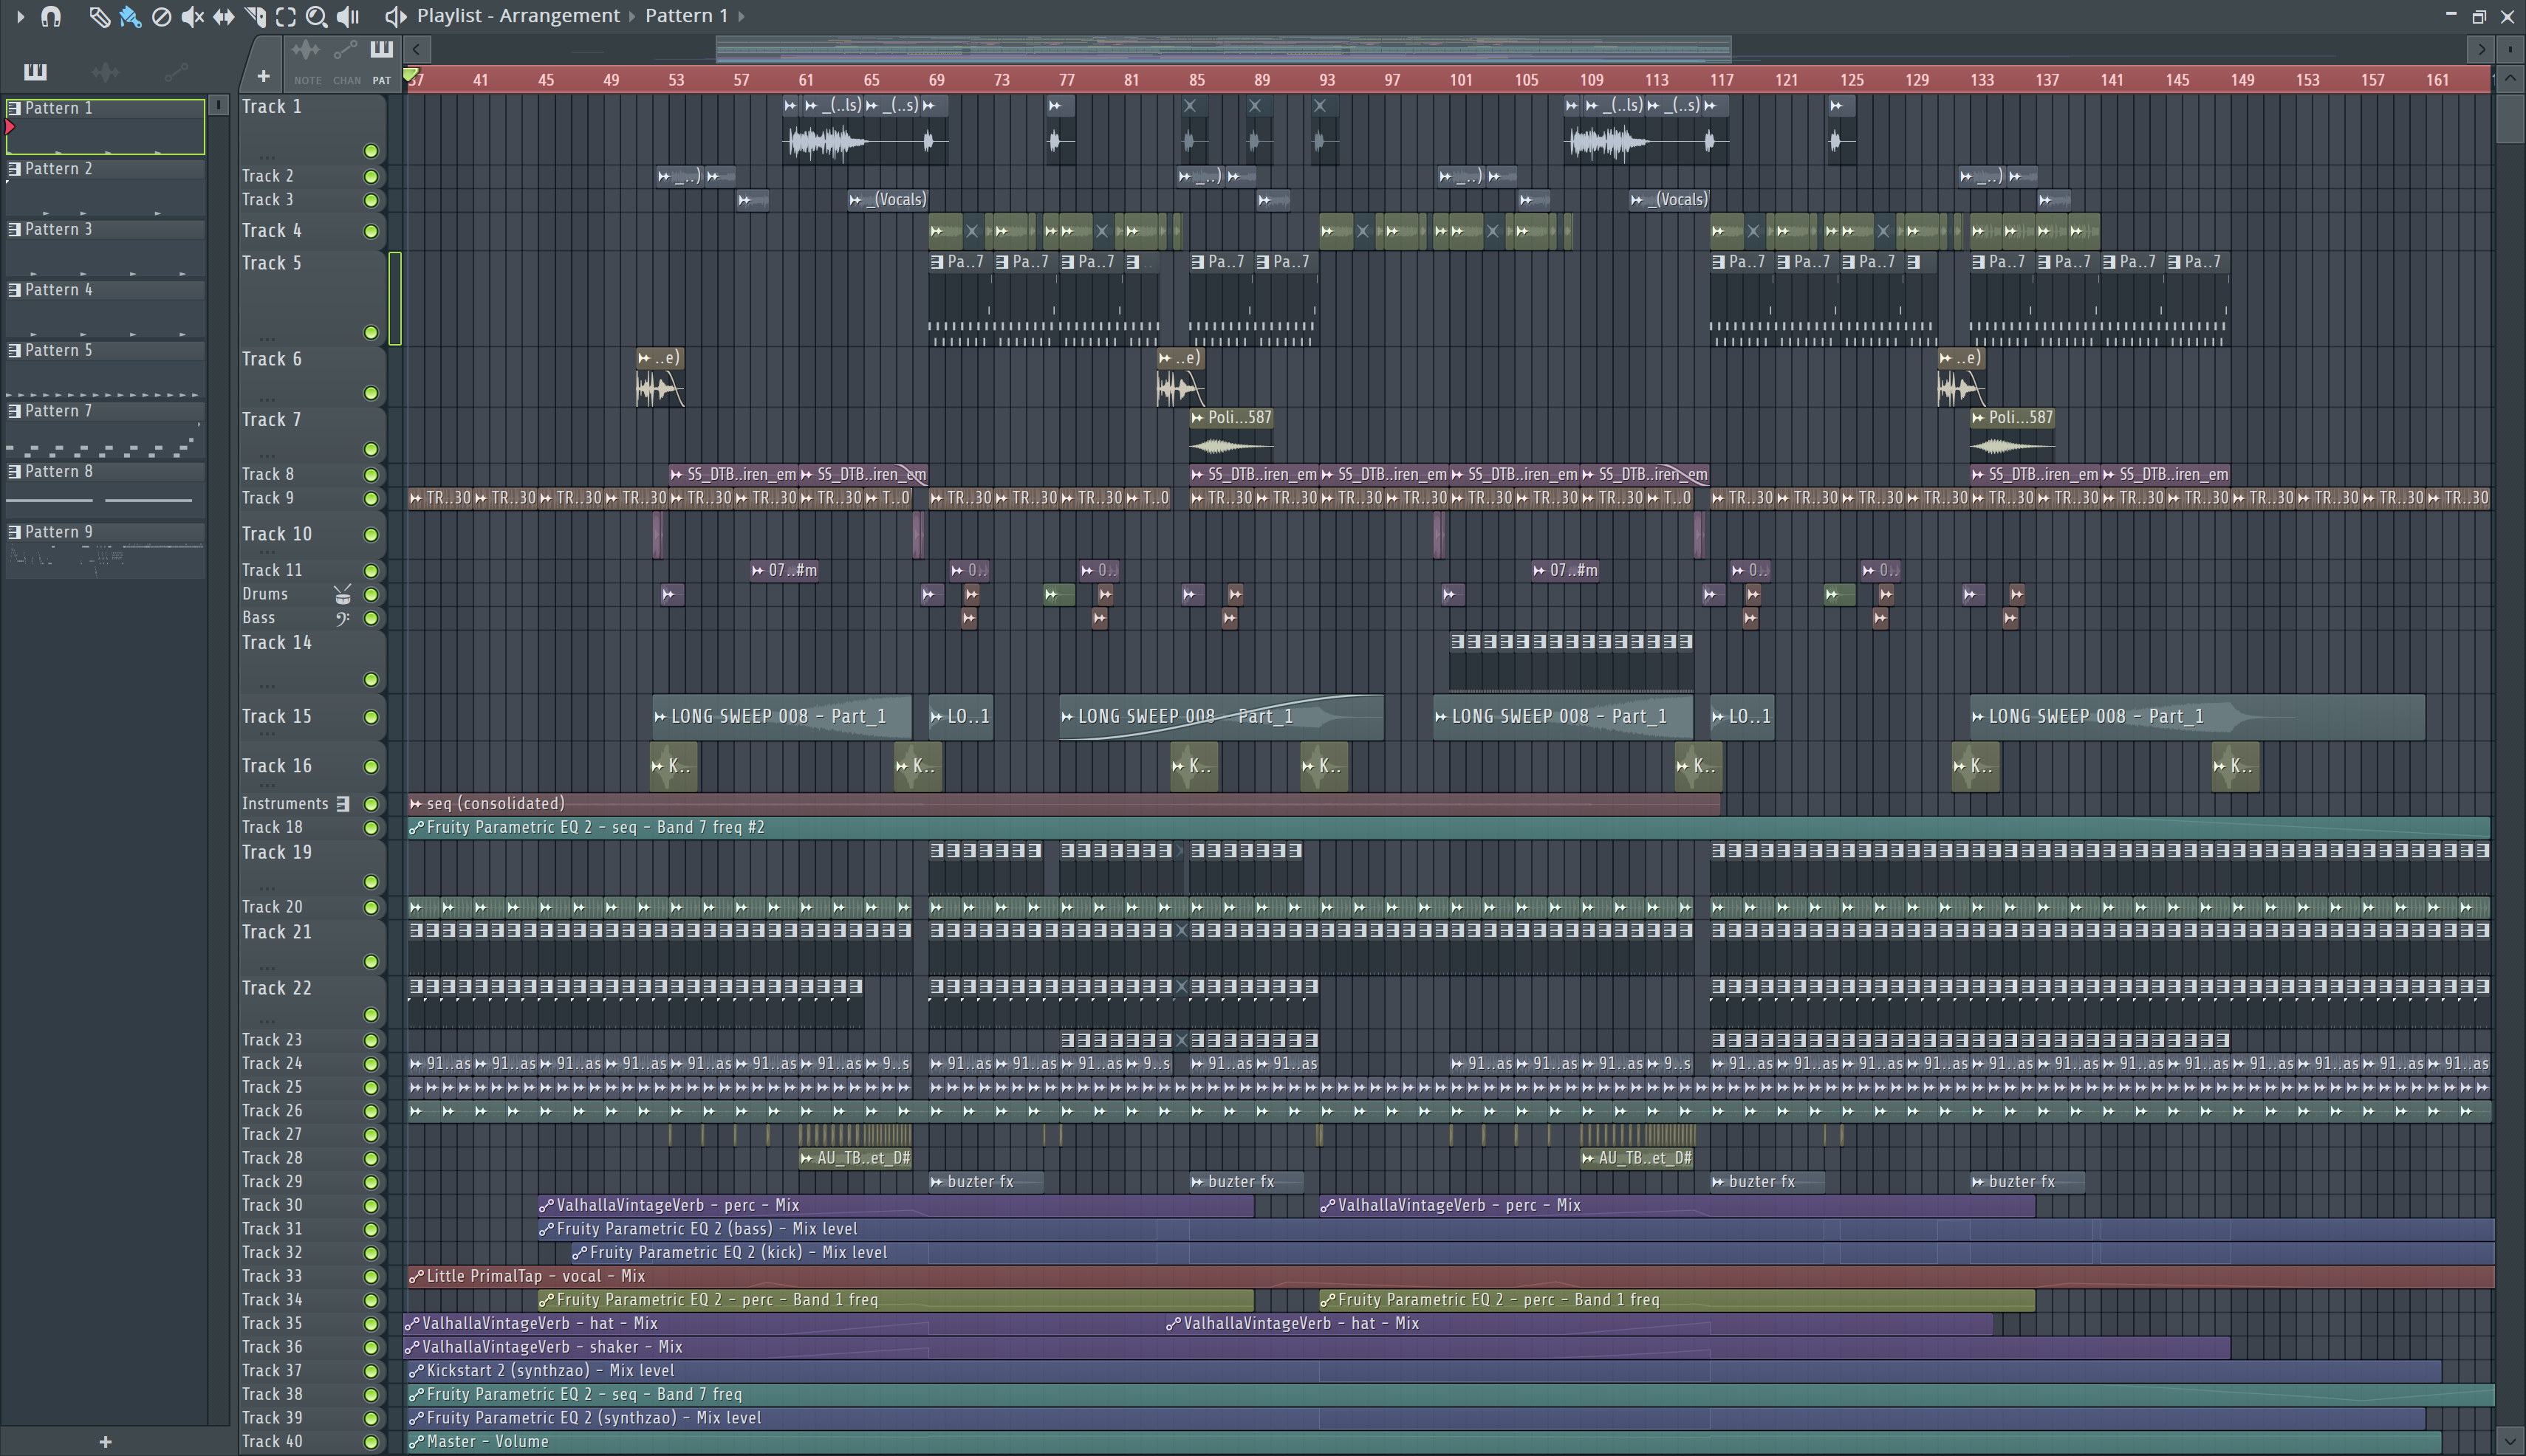Select Pattern 2 in the picker

point(105,187)
